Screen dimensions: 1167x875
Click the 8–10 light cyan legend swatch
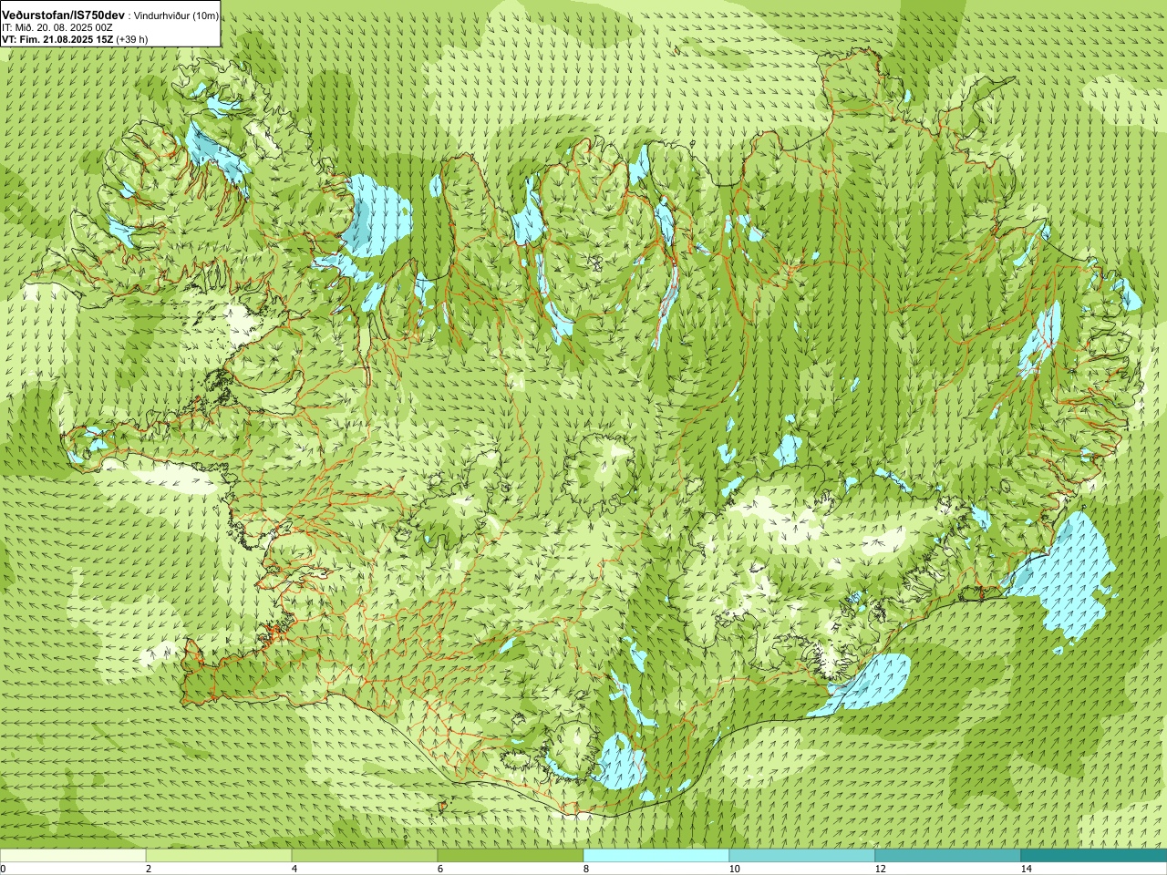click(x=656, y=856)
